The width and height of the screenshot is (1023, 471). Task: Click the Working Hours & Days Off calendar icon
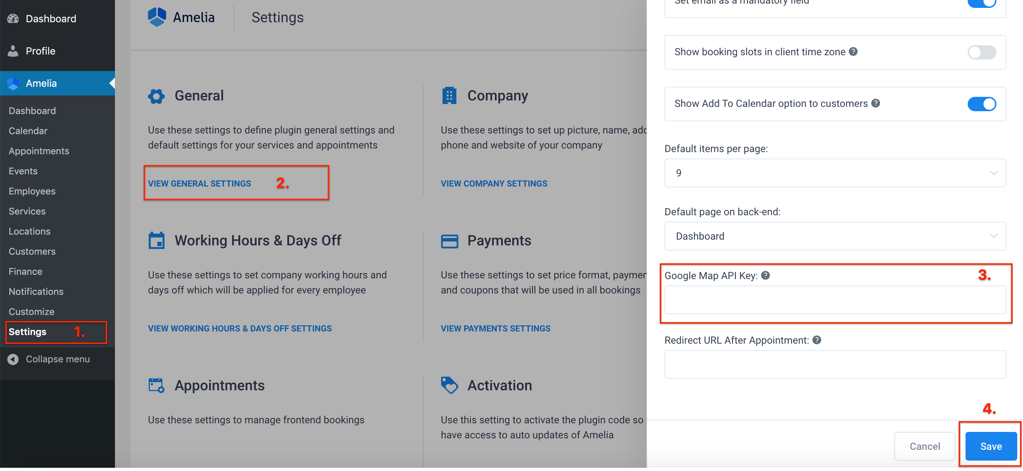pyautogui.click(x=156, y=240)
